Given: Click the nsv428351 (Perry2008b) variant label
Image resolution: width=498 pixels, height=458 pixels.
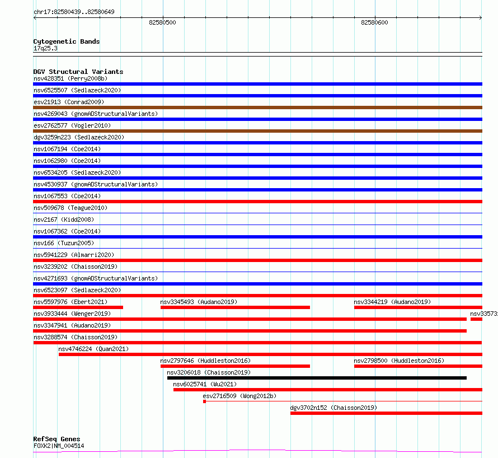Looking at the screenshot, I should point(71,78).
